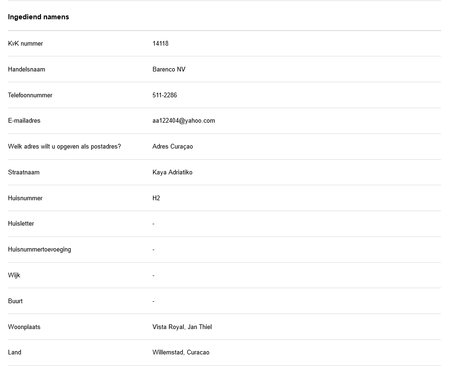Screen dimensions: 449x369
Task: Click the 'Ingediend namens' section heading
Action: coord(39,17)
